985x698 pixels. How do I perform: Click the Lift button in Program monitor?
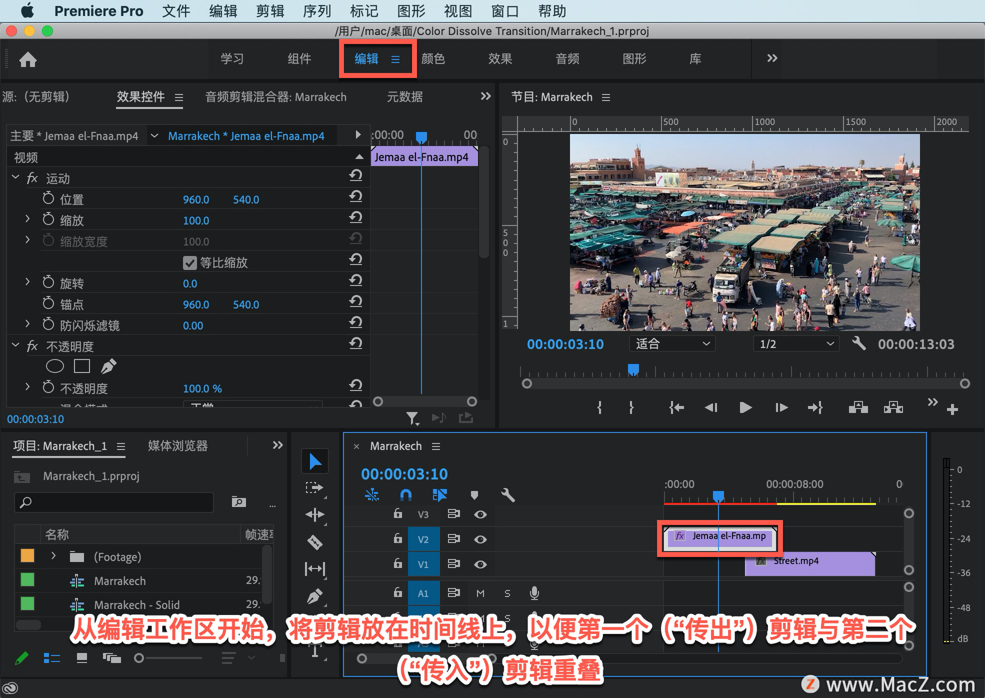tap(858, 408)
